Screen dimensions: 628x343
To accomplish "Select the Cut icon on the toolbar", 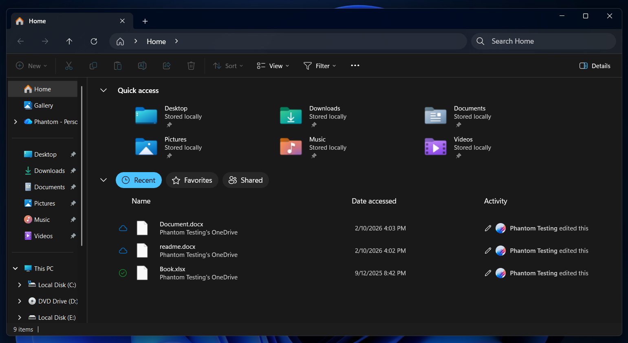I will pos(68,66).
